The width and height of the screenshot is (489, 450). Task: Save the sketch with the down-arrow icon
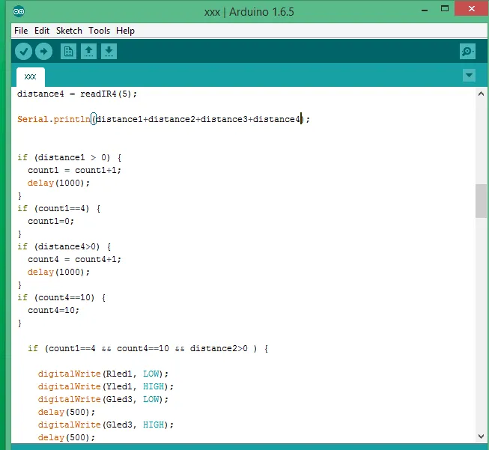click(109, 52)
